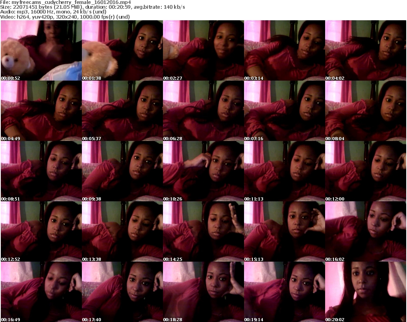
Task: Select the thumbnail stamped 00:16:02
Action: pos(366,231)
